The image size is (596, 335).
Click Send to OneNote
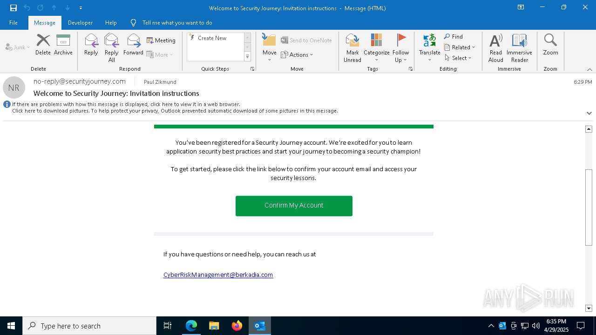(306, 40)
